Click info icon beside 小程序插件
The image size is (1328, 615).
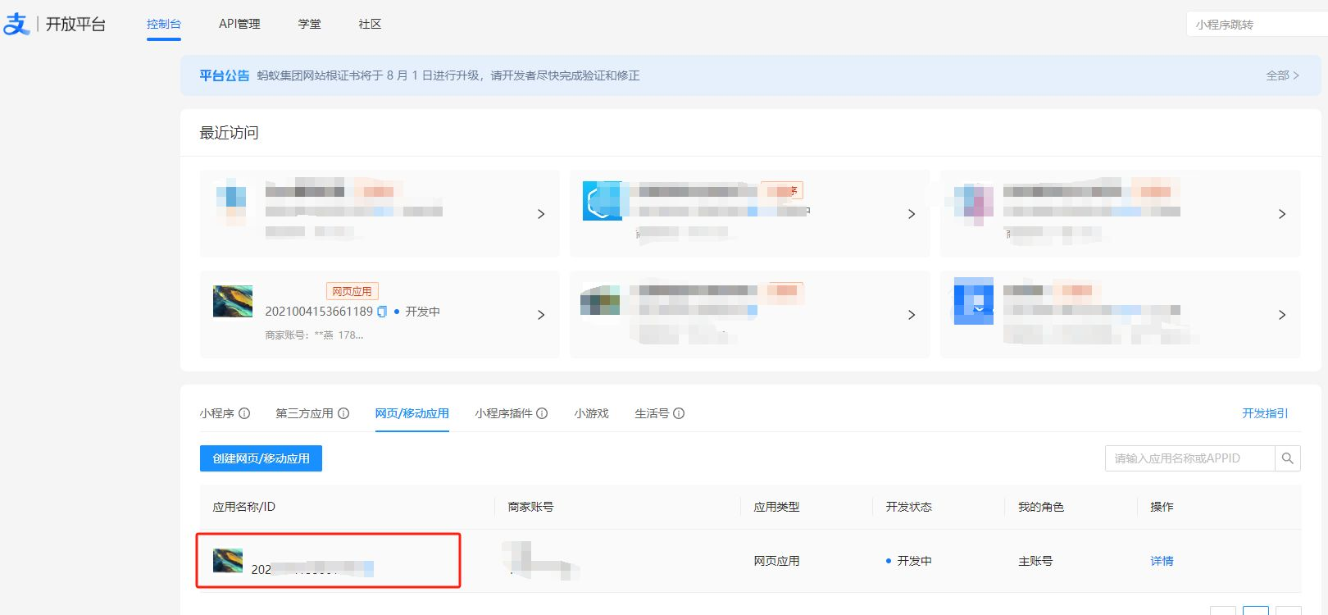[x=542, y=413]
